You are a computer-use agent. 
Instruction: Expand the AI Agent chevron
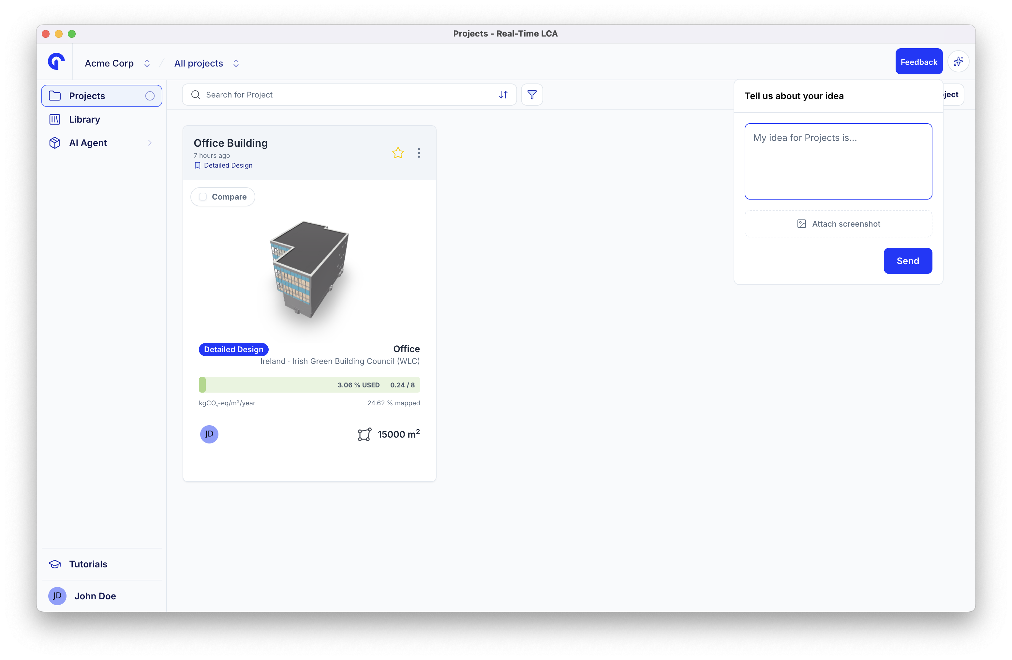pyautogui.click(x=150, y=143)
